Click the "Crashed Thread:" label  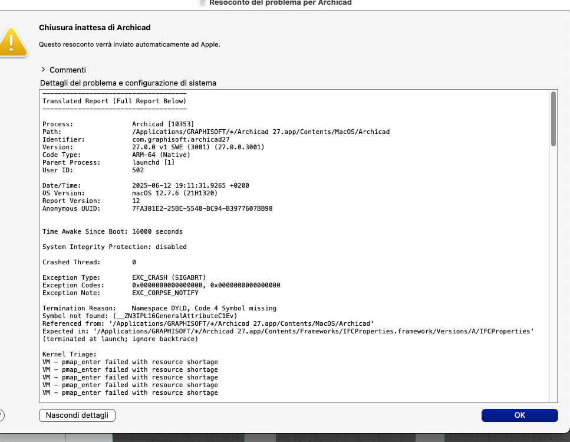click(71, 262)
